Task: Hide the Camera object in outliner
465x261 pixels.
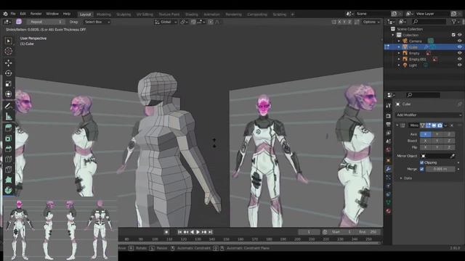Action: pos(459,41)
